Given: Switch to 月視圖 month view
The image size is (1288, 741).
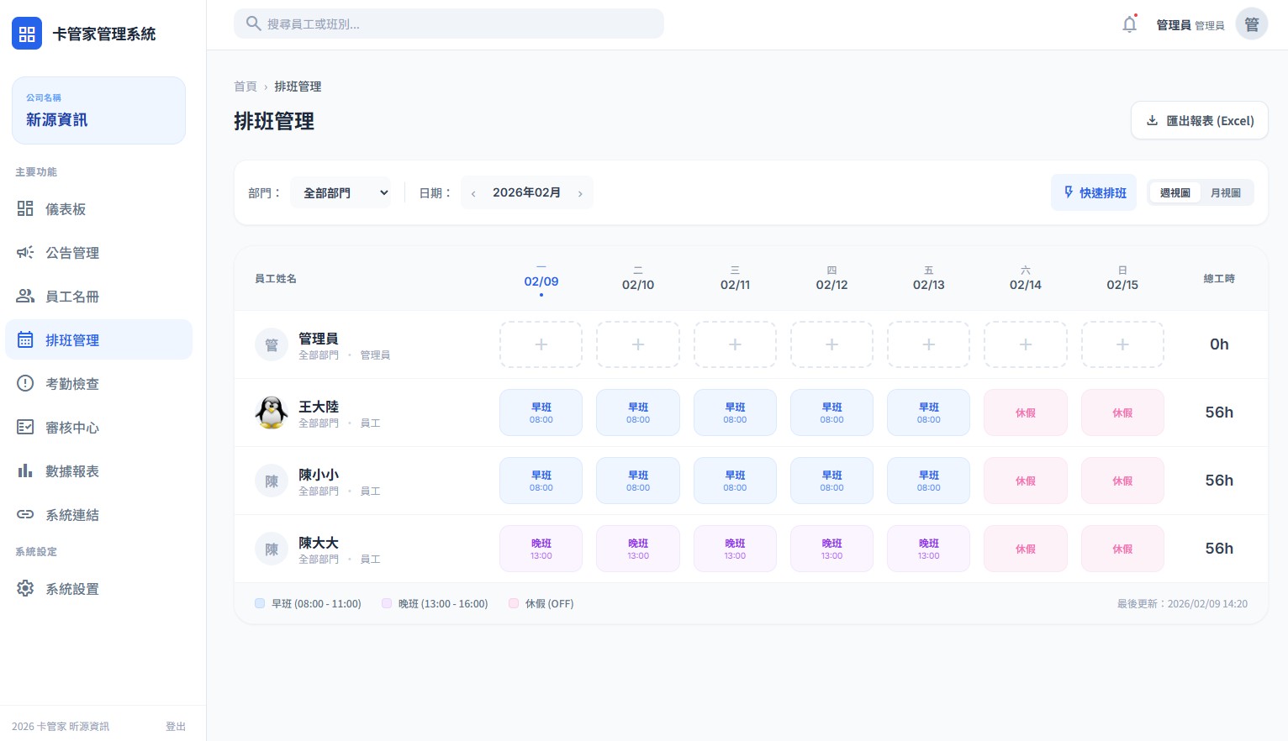Looking at the screenshot, I should pyautogui.click(x=1225, y=193).
